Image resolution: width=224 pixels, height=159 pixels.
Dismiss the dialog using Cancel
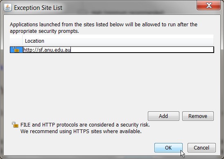[201, 147]
